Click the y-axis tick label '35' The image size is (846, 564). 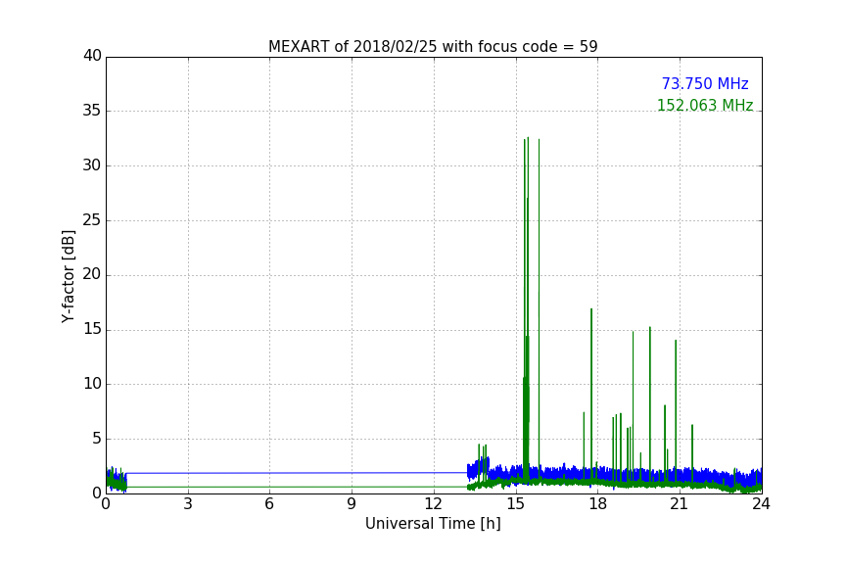(92, 111)
